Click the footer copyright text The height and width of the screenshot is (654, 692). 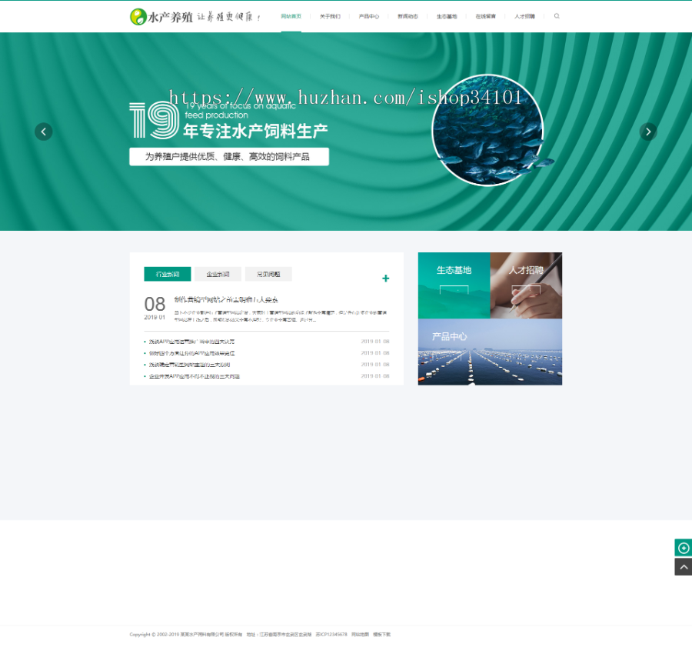[x=186, y=635]
